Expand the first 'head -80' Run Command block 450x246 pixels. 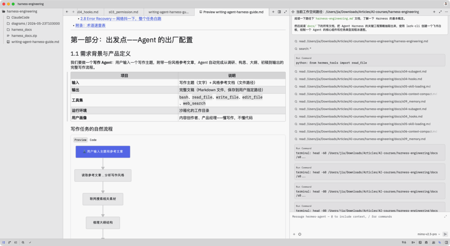click(x=370, y=191)
